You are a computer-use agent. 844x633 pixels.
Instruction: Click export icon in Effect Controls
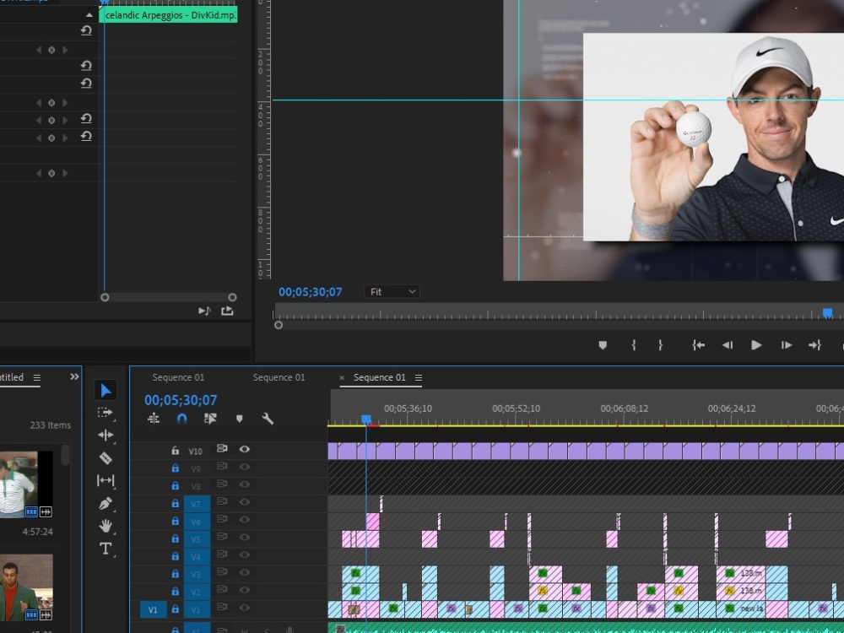[x=227, y=311]
